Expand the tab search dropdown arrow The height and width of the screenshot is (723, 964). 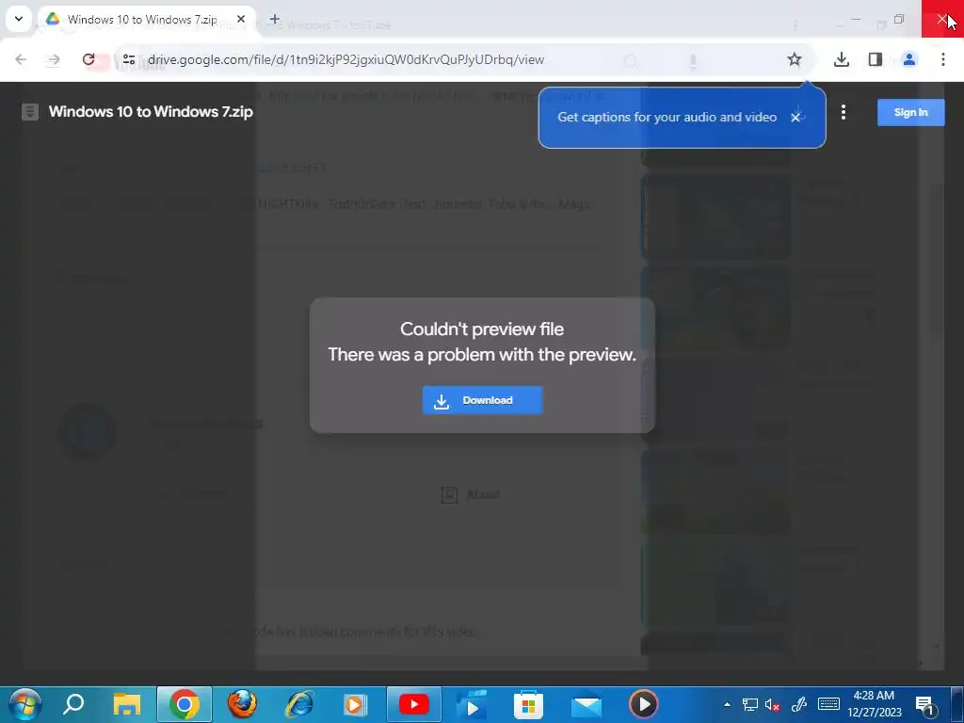19,19
